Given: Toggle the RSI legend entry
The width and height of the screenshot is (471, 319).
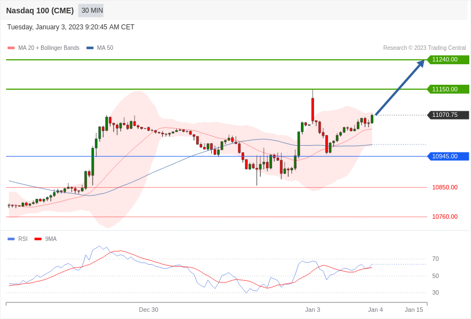Looking at the screenshot, I should (x=23, y=239).
